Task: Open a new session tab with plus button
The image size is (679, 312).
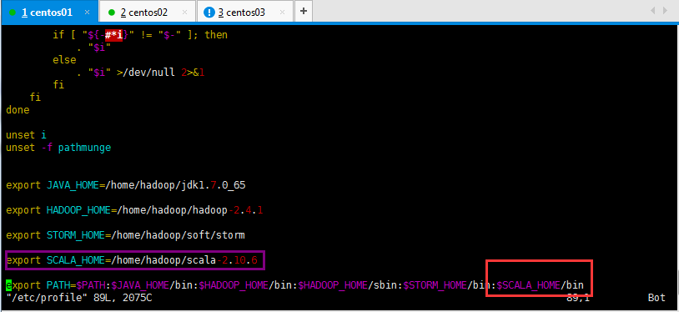Action: coord(304,11)
